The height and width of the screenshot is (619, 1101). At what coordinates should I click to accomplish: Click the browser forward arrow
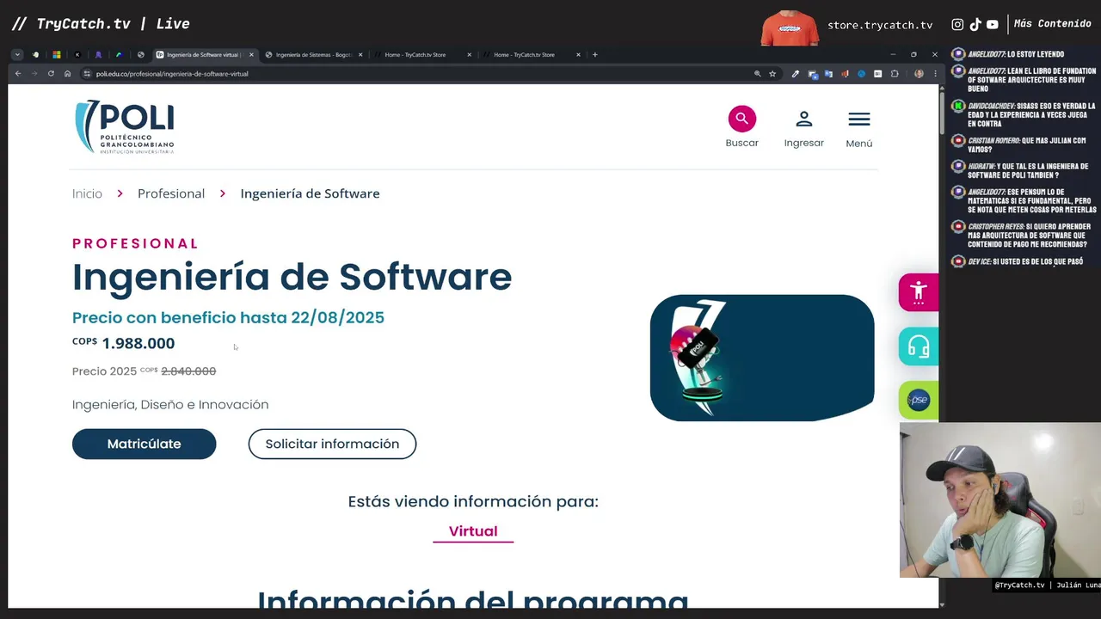click(34, 74)
